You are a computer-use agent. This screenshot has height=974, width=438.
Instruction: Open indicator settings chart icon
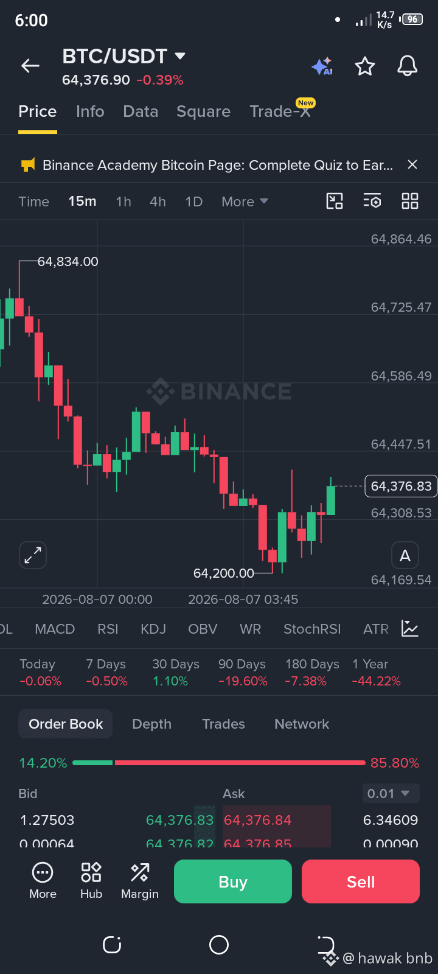(410, 629)
